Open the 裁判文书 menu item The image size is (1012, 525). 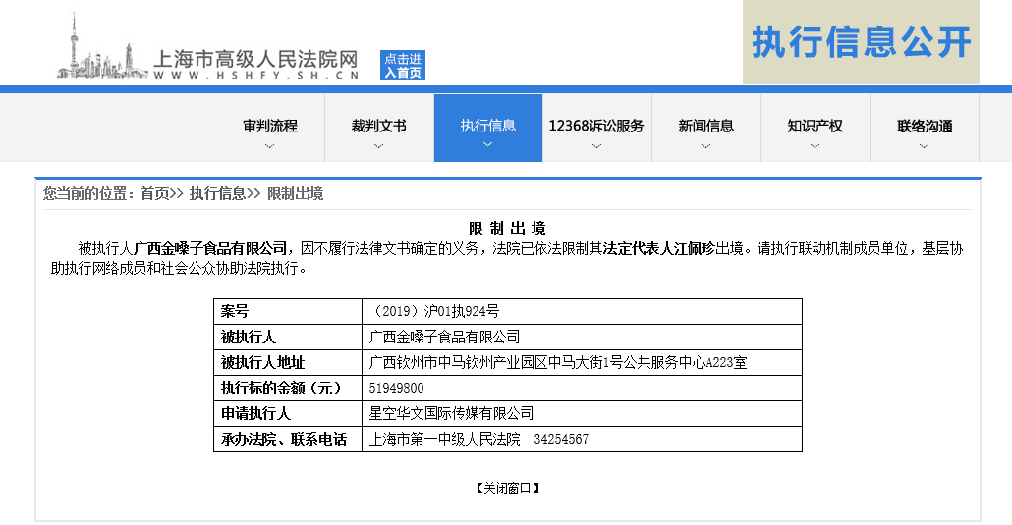point(378,126)
